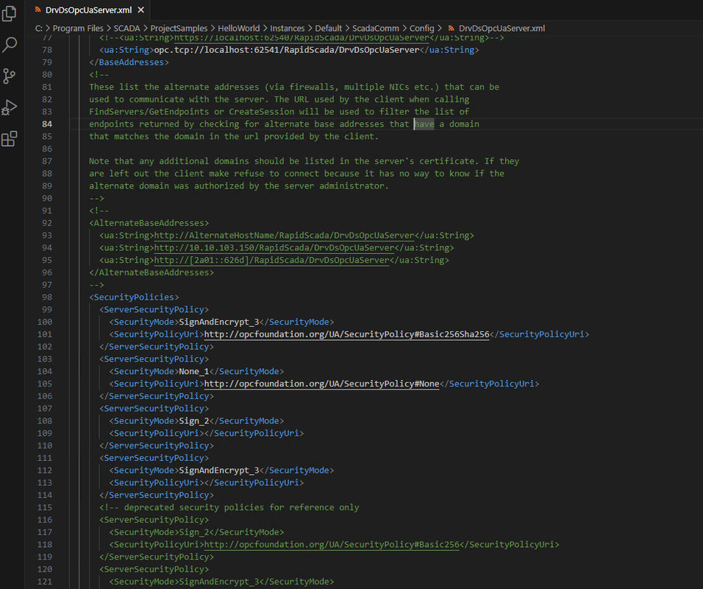Viewport: 703px width, 589px height.
Task: Open the ScadaComm breadcrumb segment
Action: tap(376, 28)
